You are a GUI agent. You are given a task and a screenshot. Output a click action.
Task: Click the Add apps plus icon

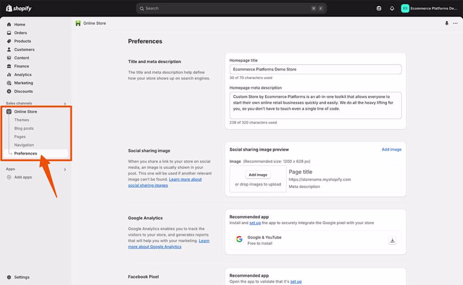tap(9, 177)
